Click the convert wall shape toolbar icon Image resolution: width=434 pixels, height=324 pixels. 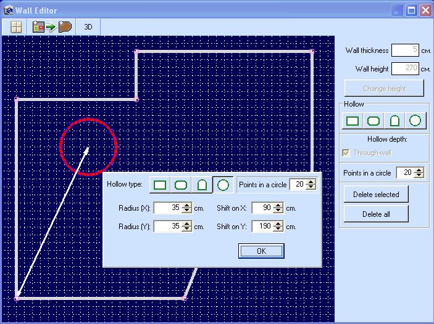point(52,27)
